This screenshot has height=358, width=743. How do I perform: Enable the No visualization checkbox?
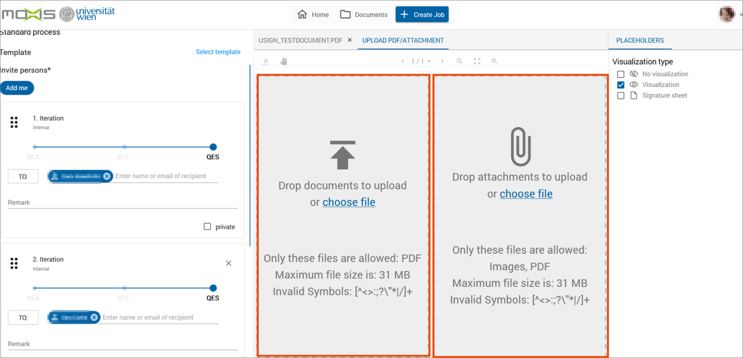(621, 74)
